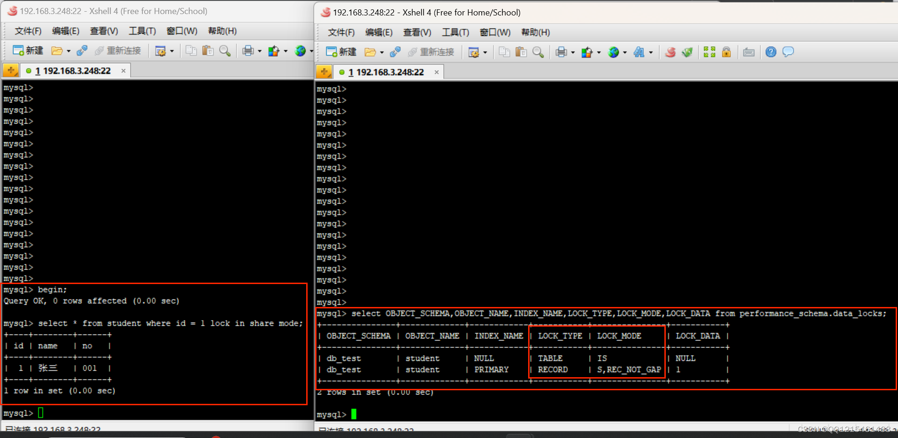
Task: Expand Font dropdown arrow in right window
Action: pyautogui.click(x=651, y=52)
